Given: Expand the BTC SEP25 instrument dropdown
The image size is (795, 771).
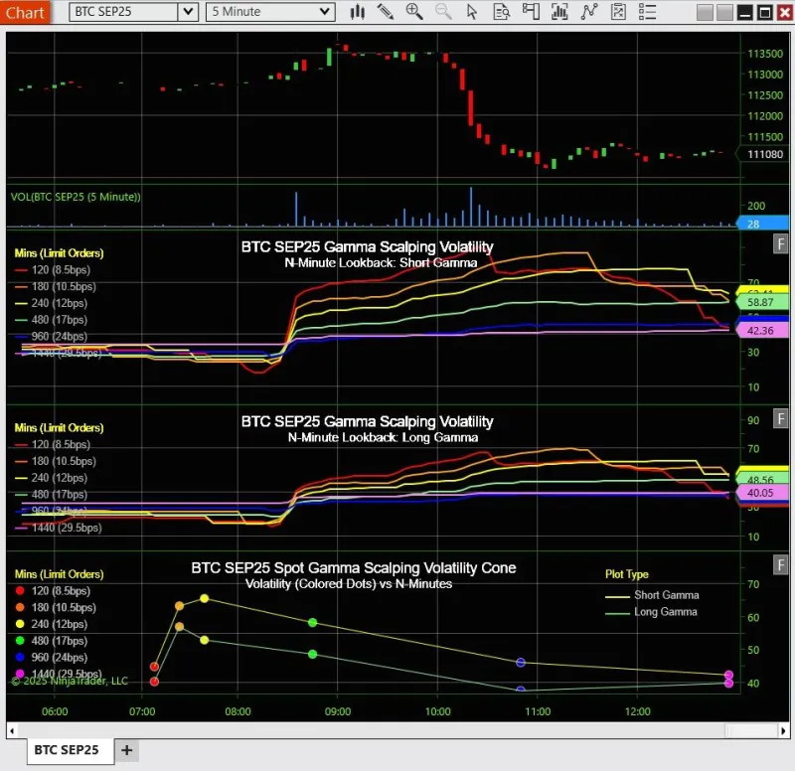Looking at the screenshot, I should (x=188, y=12).
